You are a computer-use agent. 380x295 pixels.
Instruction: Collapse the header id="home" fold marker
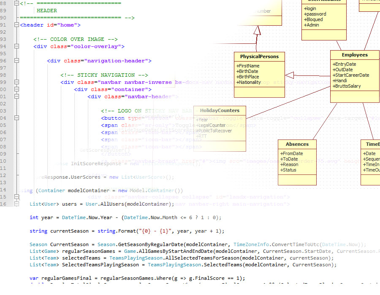click(x=16, y=25)
